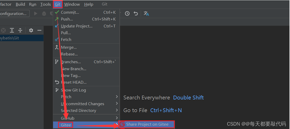Click the Gitee logo icon in submenu
290x129 pixels.
point(122,124)
